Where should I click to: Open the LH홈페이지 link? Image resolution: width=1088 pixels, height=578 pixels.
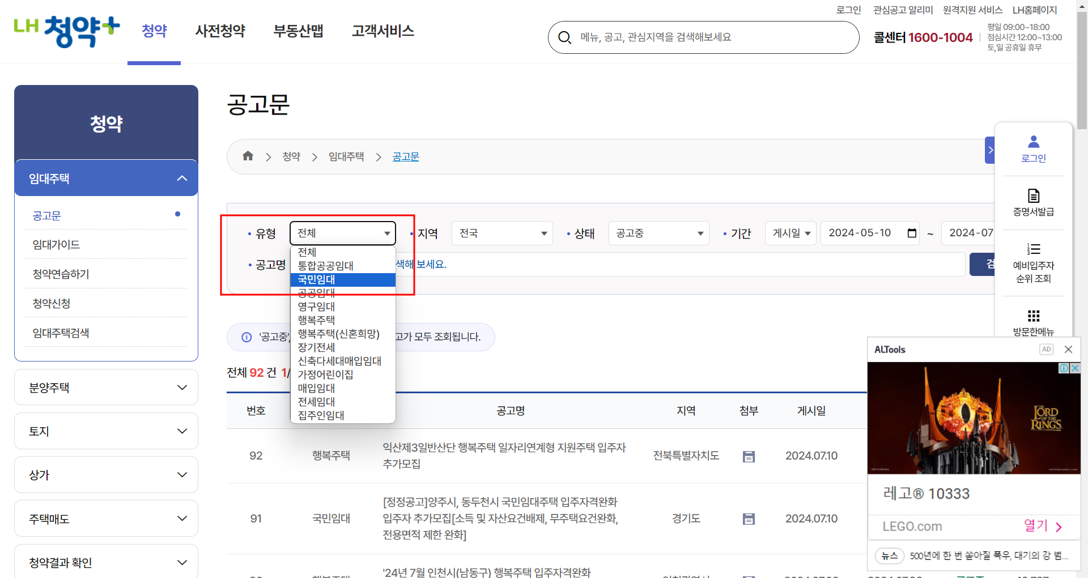pyautogui.click(x=1035, y=10)
